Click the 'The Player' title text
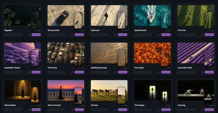The image size is (218, 113). pyautogui.click(x=139, y=105)
